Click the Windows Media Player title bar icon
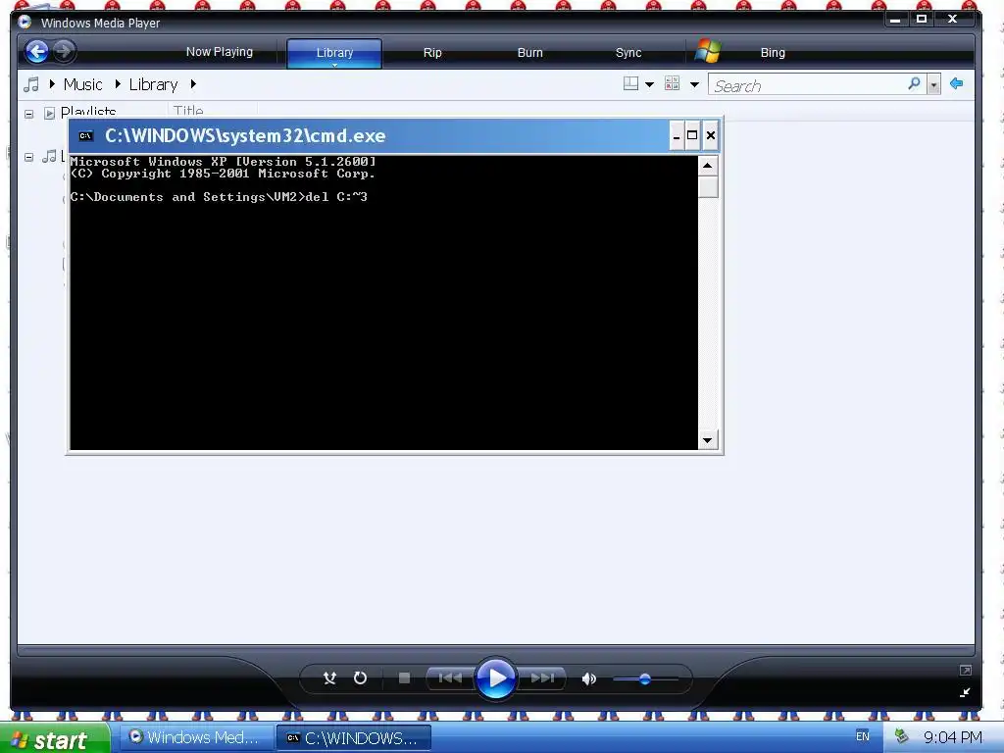This screenshot has width=1004, height=753. click(25, 22)
